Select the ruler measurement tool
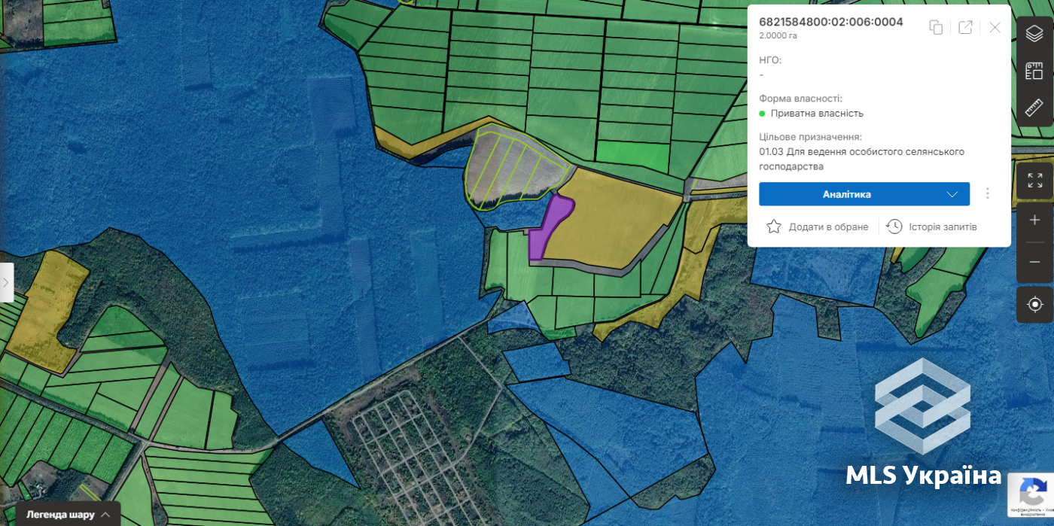This screenshot has height=526, width=1054. click(x=1034, y=108)
